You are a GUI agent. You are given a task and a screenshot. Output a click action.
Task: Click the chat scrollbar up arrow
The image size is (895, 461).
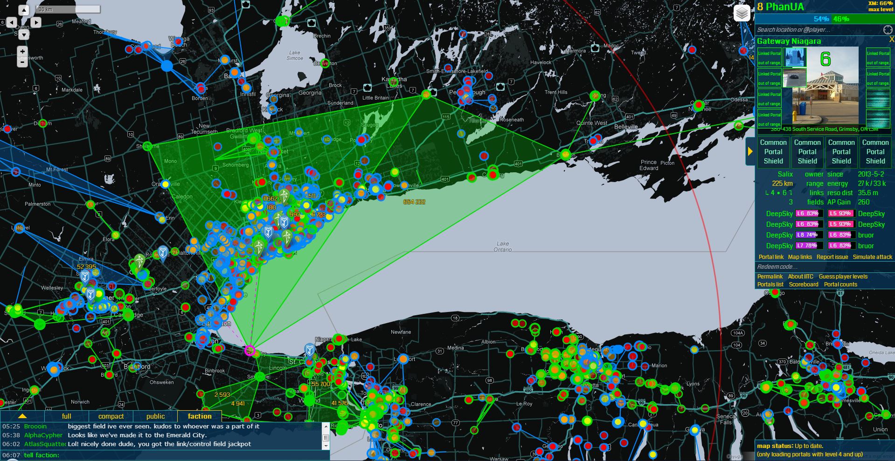326,426
